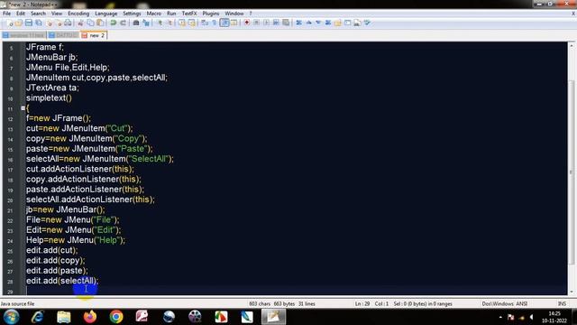The height and width of the screenshot is (325, 577).
Task: Open the TextFX menu
Action: tap(189, 14)
